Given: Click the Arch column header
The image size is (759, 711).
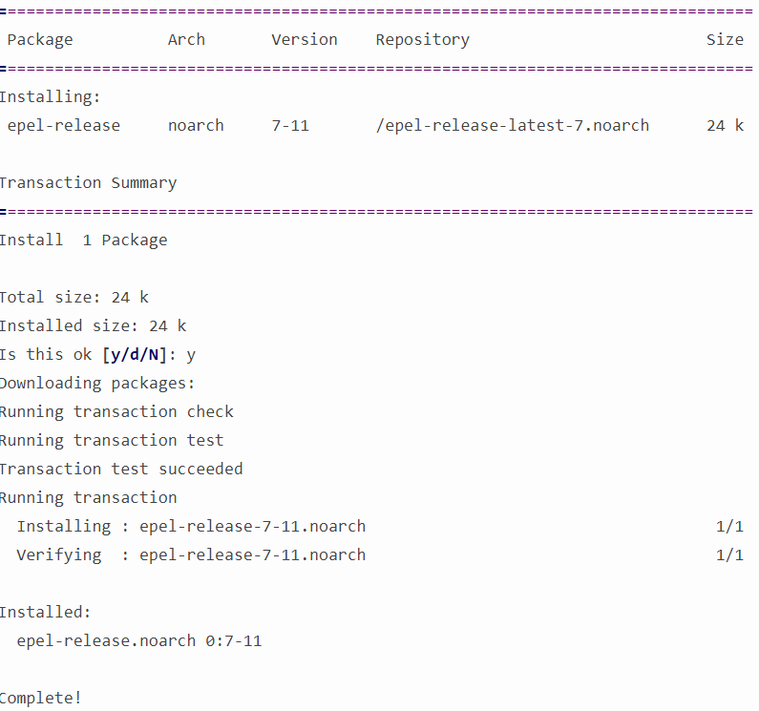Looking at the screenshot, I should (x=186, y=40).
